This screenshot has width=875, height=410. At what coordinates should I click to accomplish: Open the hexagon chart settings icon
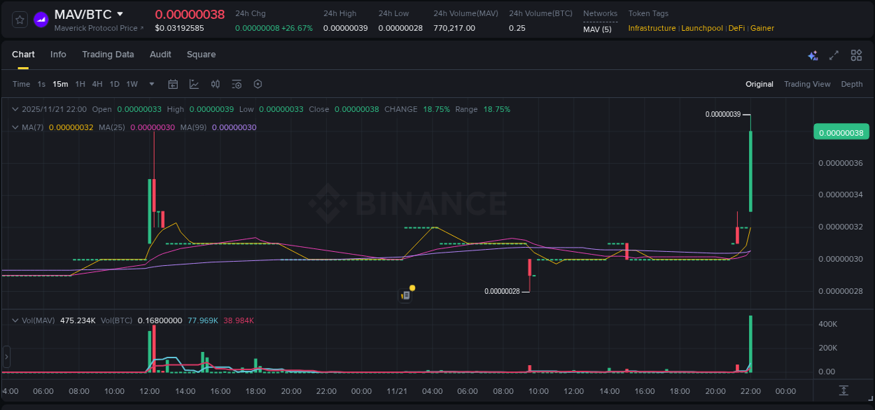(258, 84)
